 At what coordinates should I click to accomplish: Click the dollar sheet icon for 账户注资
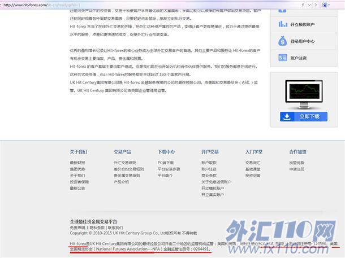click(283, 58)
